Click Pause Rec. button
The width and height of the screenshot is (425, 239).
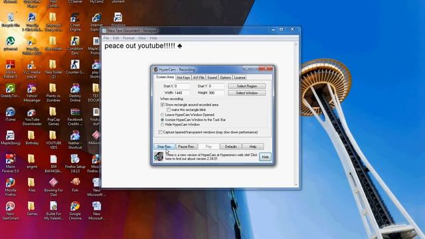186,147
